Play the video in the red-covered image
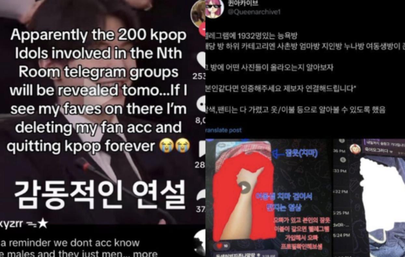Screen dimensions: 405x257 click(244, 187)
